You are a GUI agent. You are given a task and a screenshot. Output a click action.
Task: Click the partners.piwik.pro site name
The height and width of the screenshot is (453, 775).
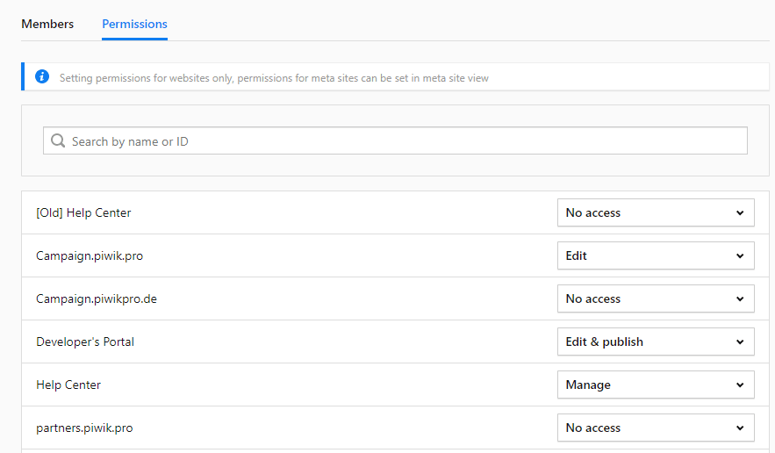84,428
